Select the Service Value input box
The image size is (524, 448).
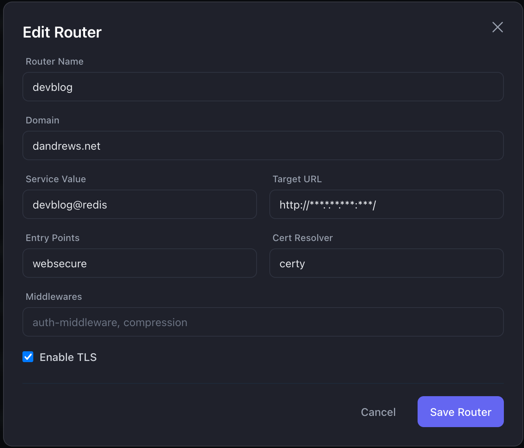coord(139,205)
